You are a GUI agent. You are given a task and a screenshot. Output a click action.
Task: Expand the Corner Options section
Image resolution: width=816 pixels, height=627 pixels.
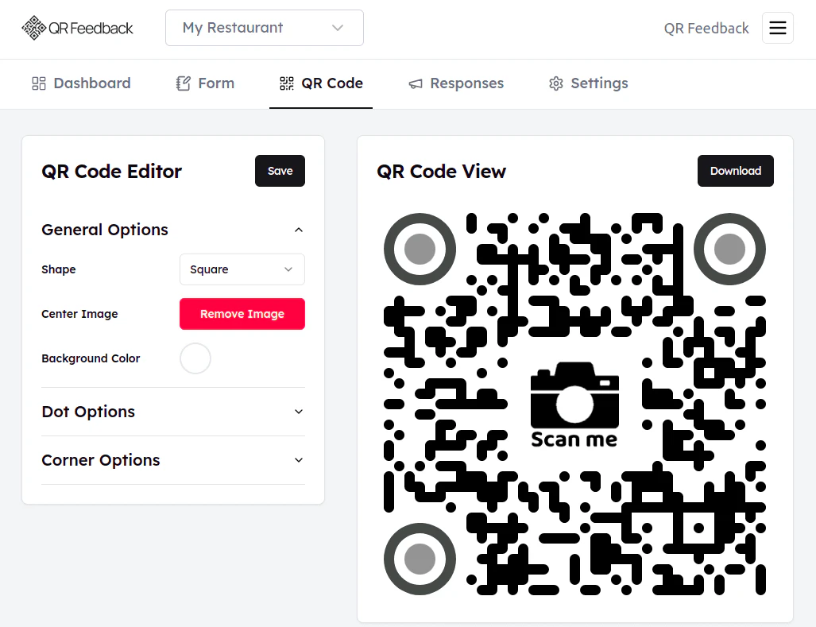tap(298, 460)
